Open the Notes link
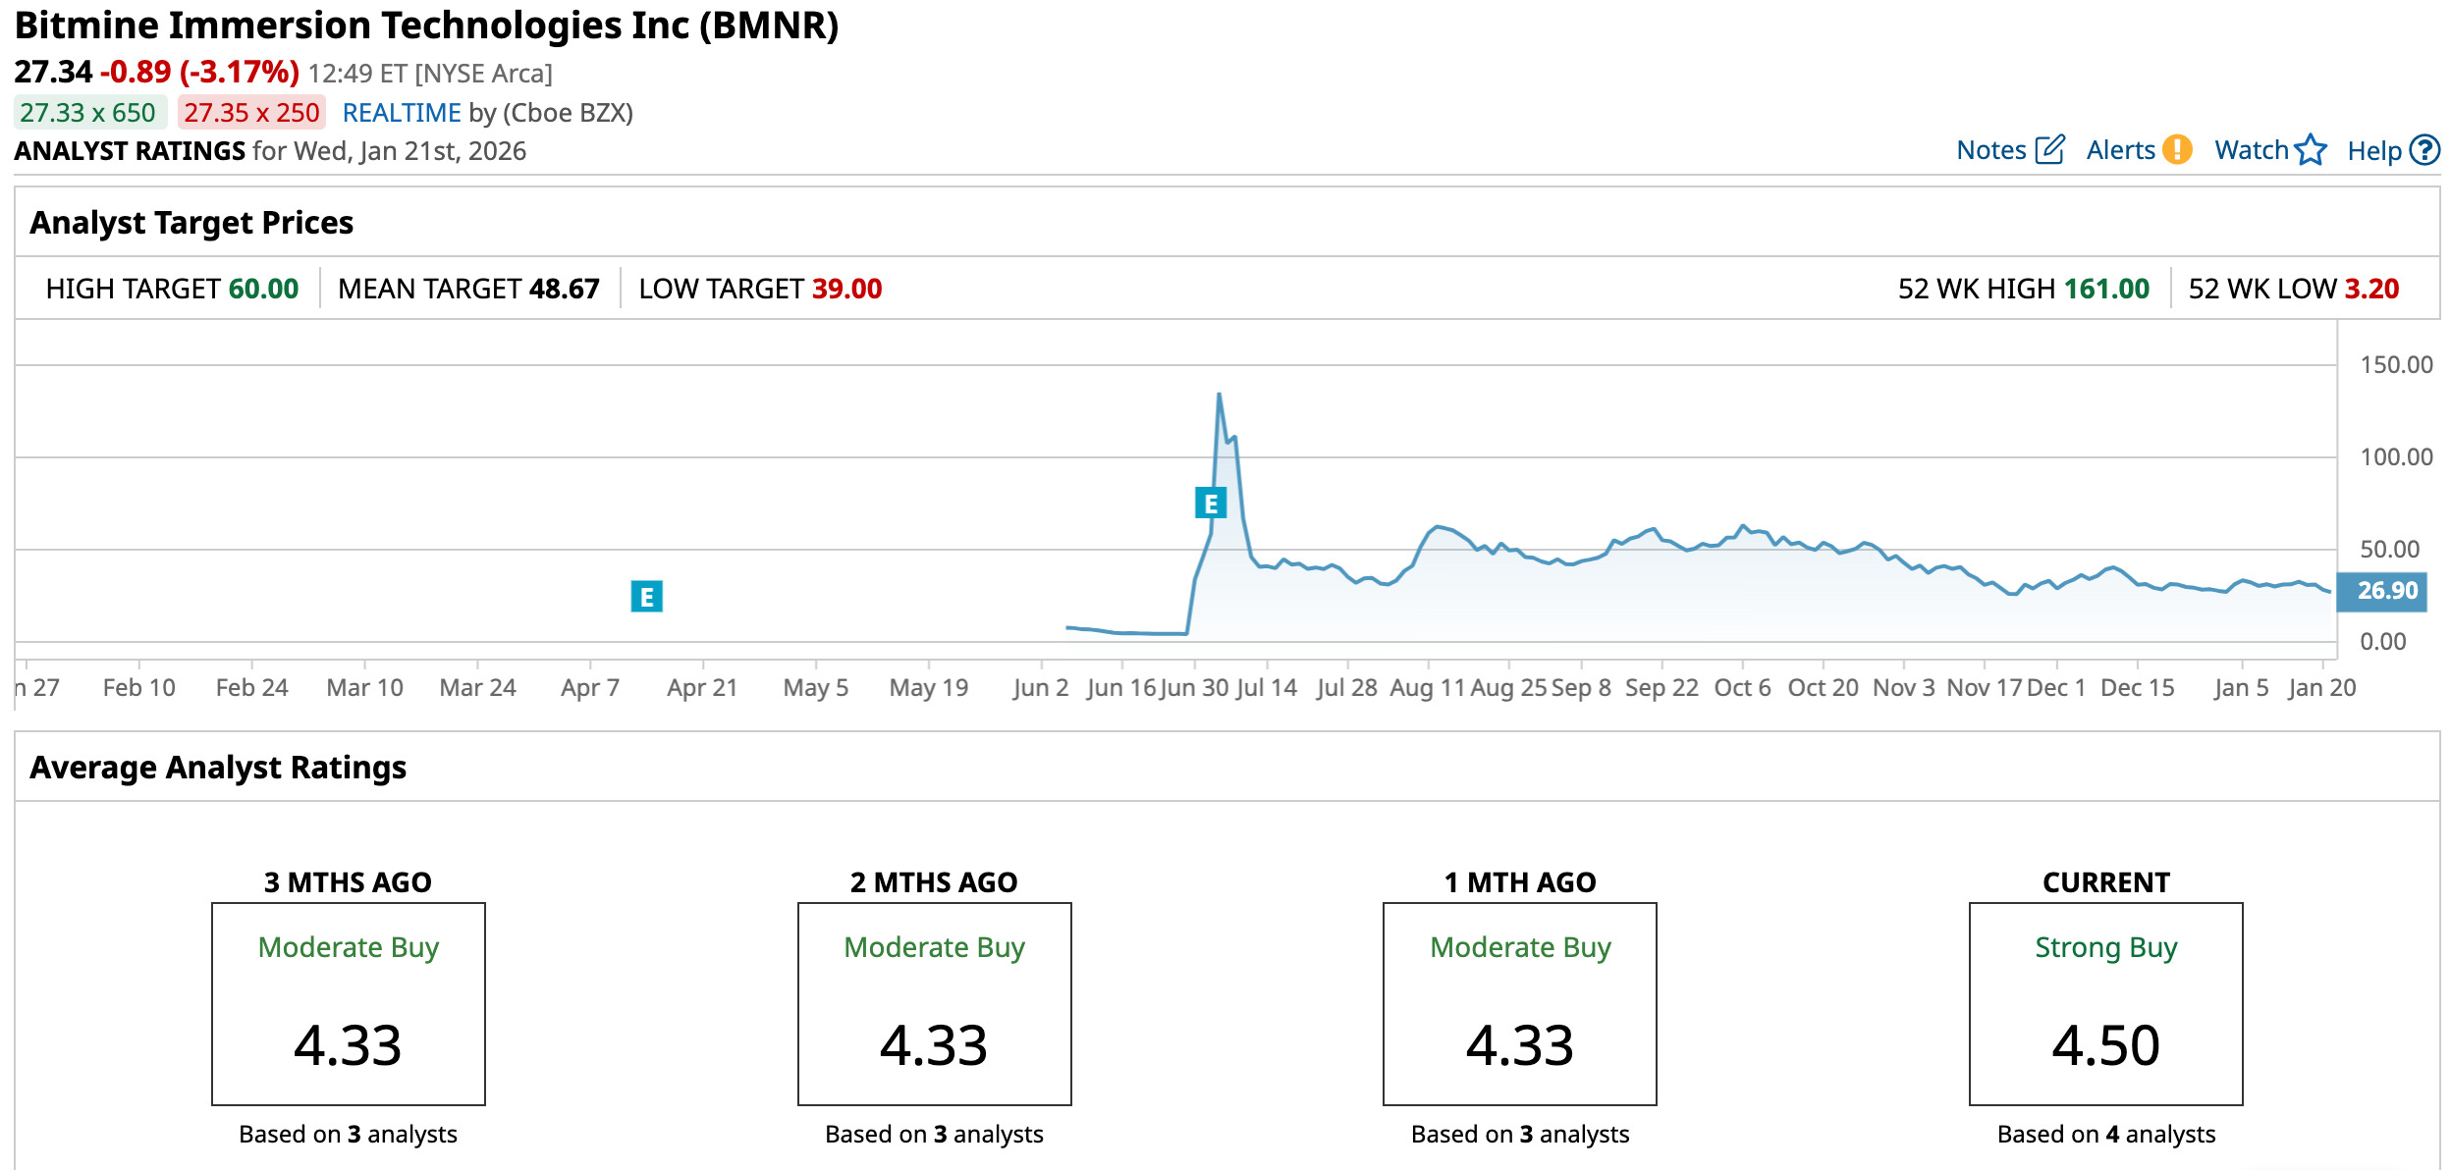The width and height of the screenshot is (2451, 1170). point(1990,150)
